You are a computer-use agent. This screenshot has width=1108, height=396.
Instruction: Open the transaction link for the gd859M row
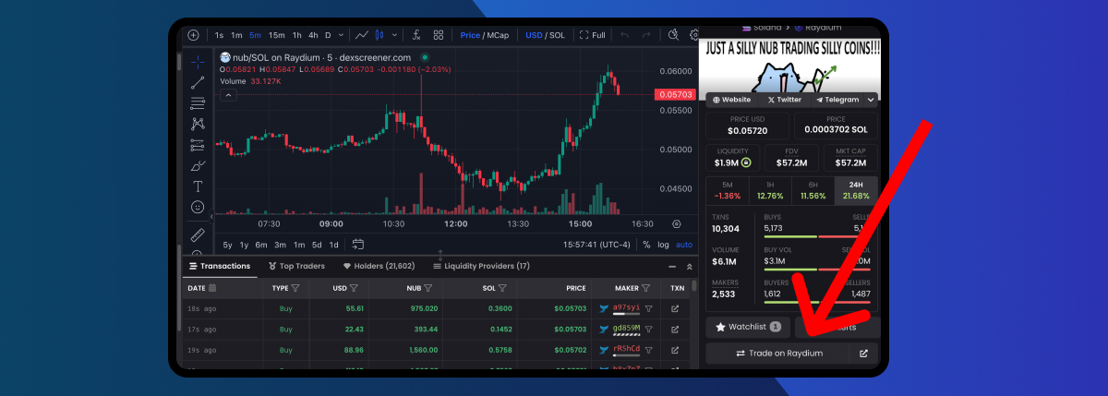pyautogui.click(x=675, y=329)
